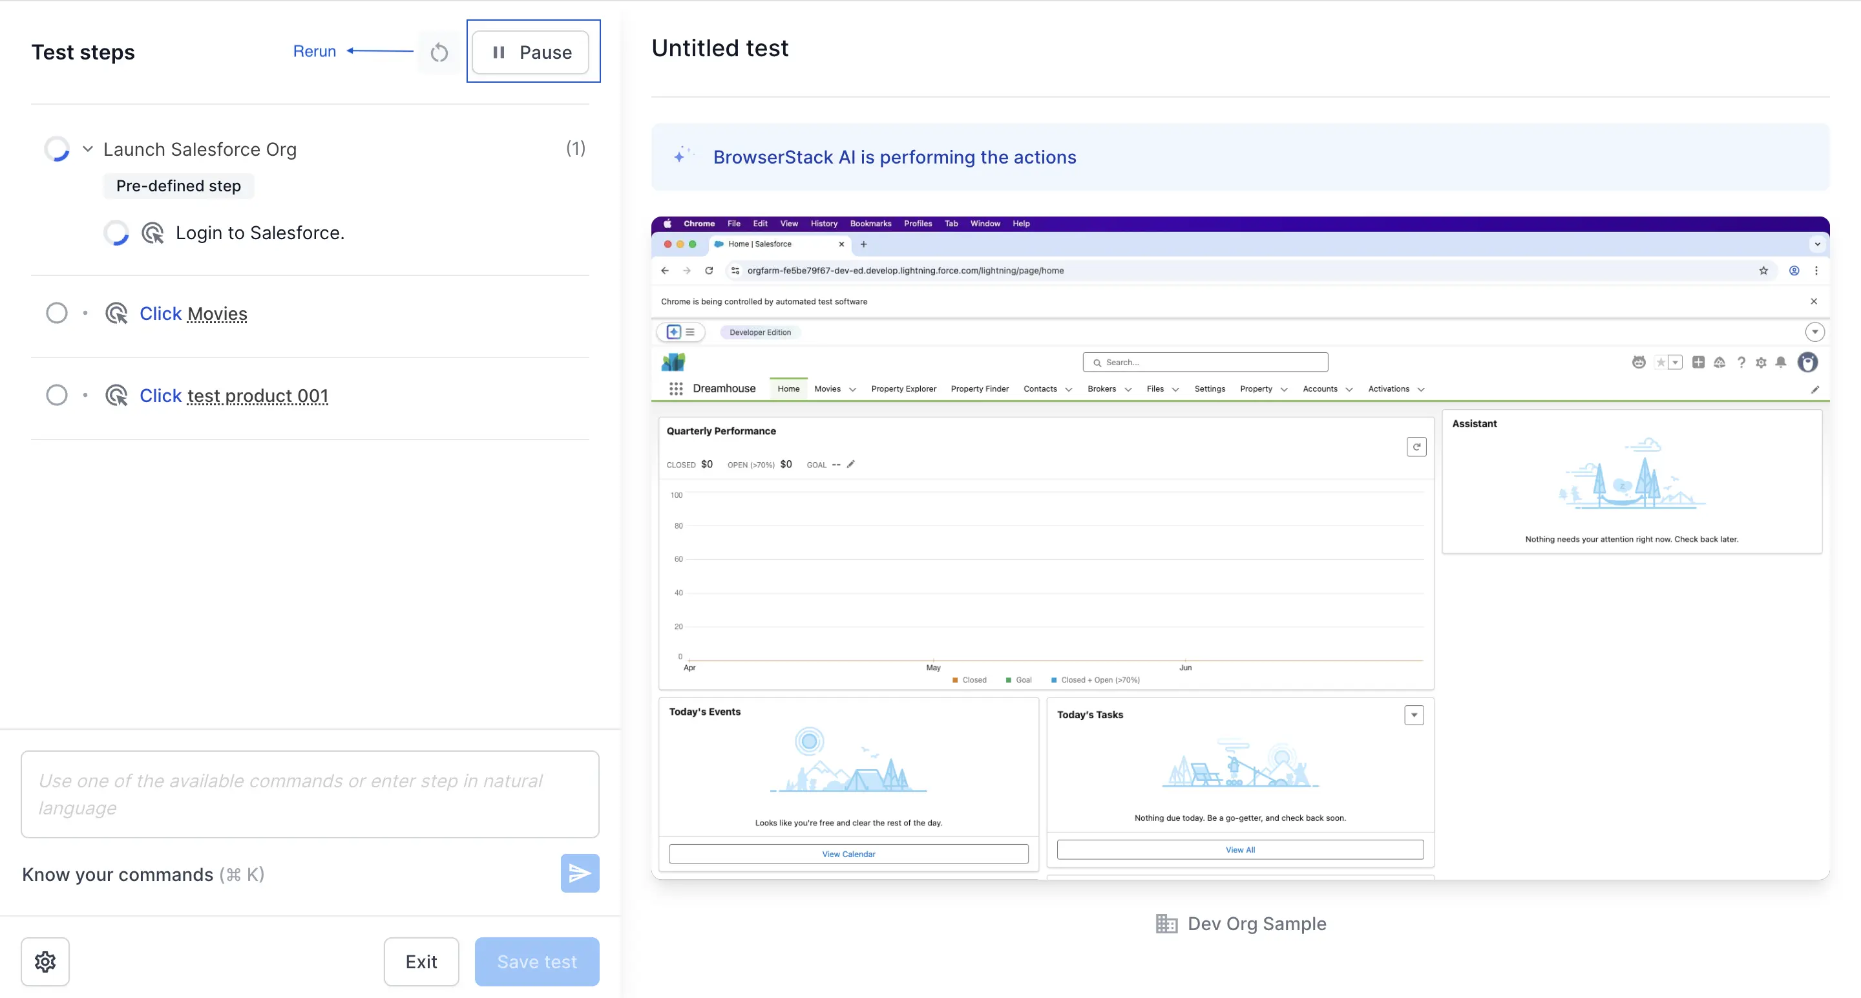Bookmark this page with the star icon
This screenshot has height=998, width=1861.
click(1763, 270)
